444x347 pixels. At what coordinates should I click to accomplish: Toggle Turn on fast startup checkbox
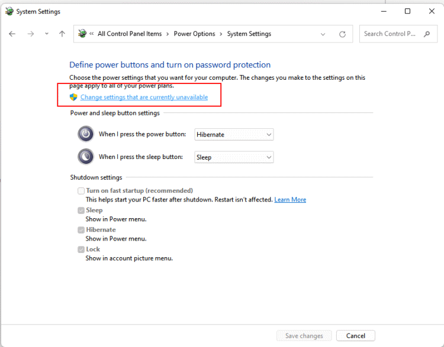point(81,191)
